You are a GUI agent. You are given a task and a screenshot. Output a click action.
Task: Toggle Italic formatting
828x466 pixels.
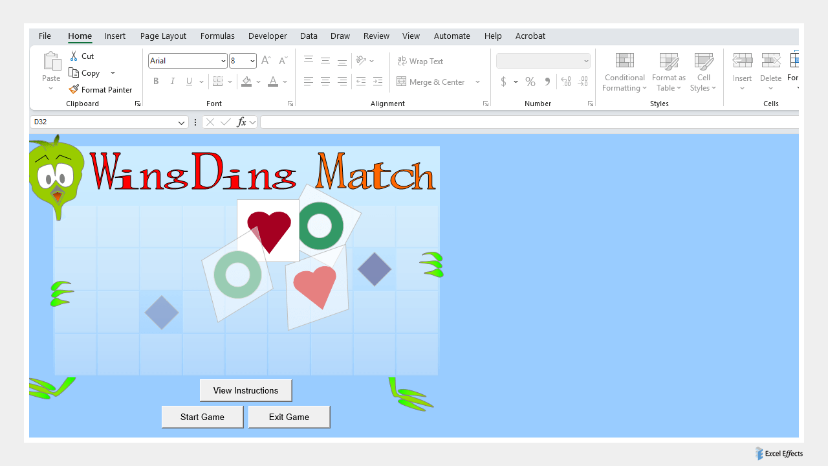(x=173, y=82)
